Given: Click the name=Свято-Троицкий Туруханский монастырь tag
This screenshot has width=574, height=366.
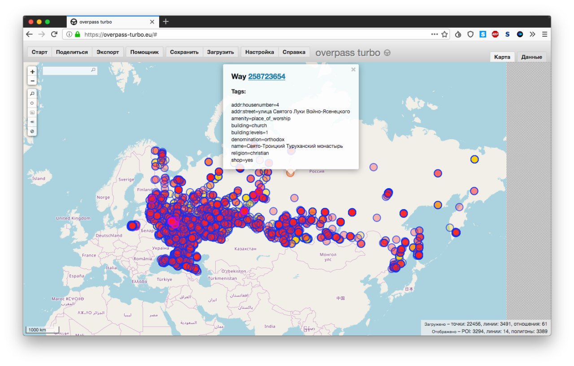Looking at the screenshot, I should tap(287, 146).
